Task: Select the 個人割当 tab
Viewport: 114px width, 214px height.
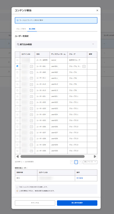Action: pos(32,29)
